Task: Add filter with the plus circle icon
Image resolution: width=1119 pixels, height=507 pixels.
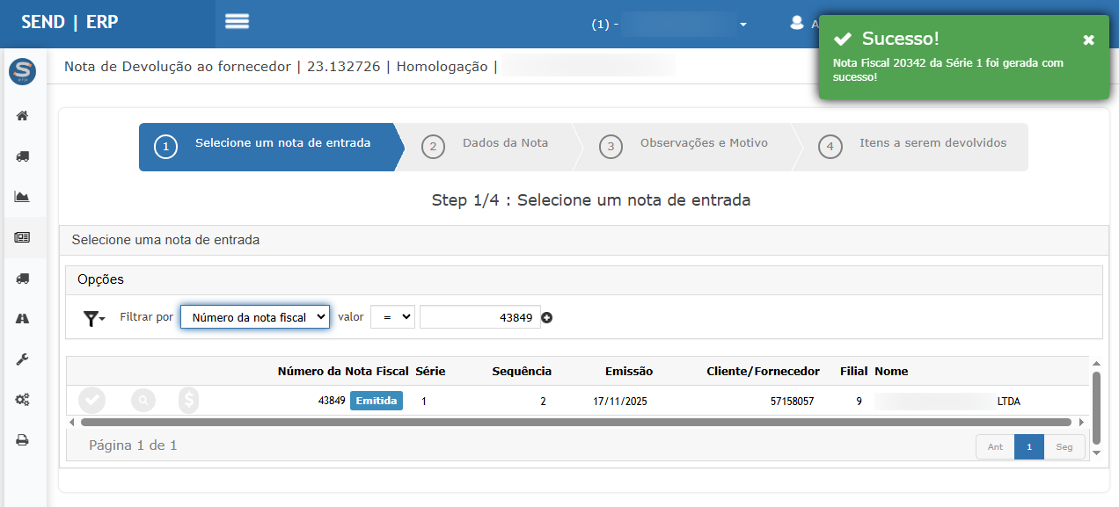Action: [x=547, y=317]
